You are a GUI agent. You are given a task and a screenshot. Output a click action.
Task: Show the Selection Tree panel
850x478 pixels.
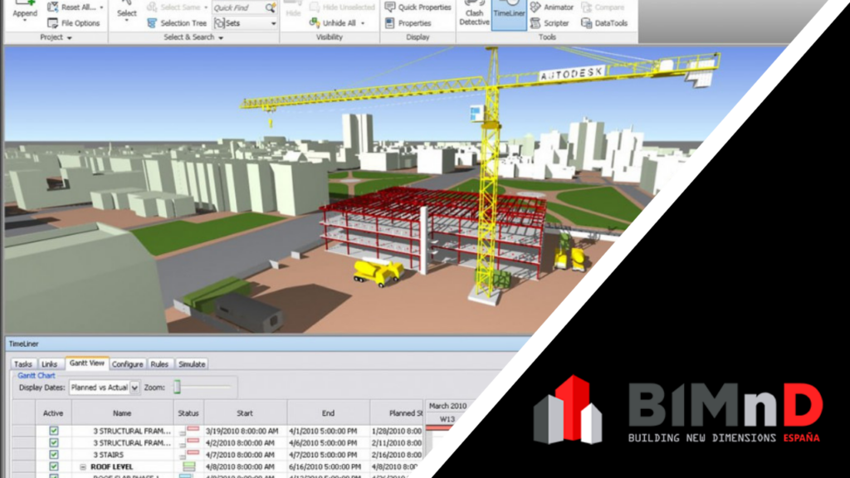tap(177, 23)
